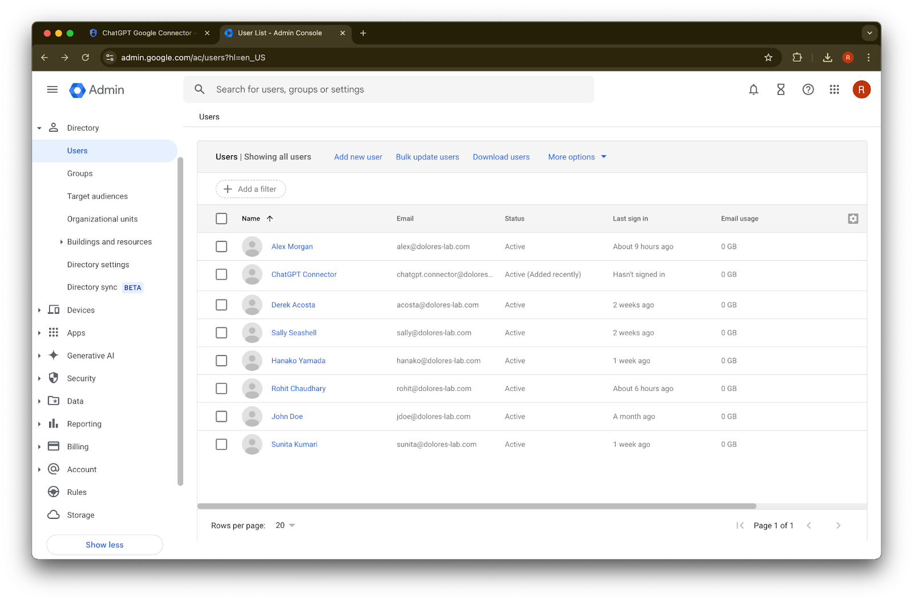
Task: Toggle the main menu hamburger icon
Action: tap(52, 90)
